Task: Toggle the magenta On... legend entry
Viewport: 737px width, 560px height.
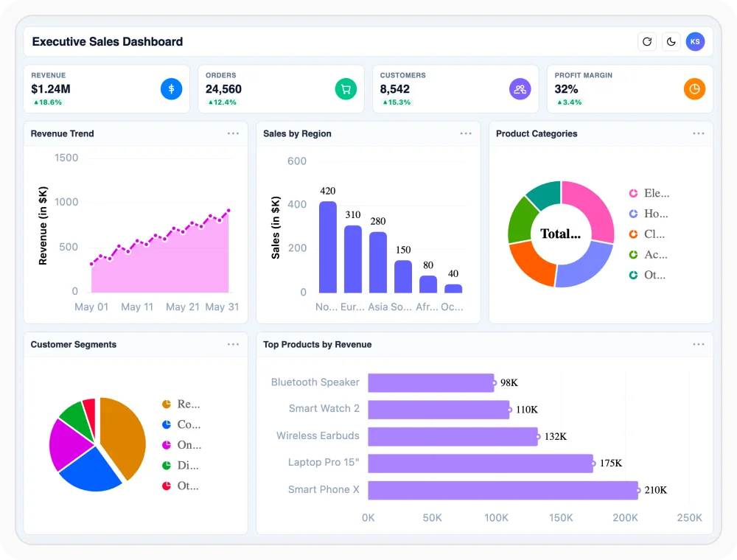Action: (x=181, y=445)
